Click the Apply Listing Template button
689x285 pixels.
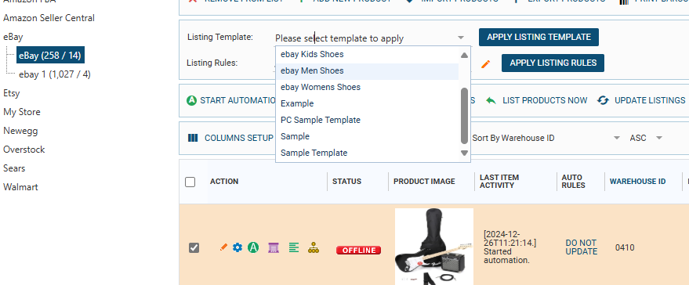coord(539,37)
